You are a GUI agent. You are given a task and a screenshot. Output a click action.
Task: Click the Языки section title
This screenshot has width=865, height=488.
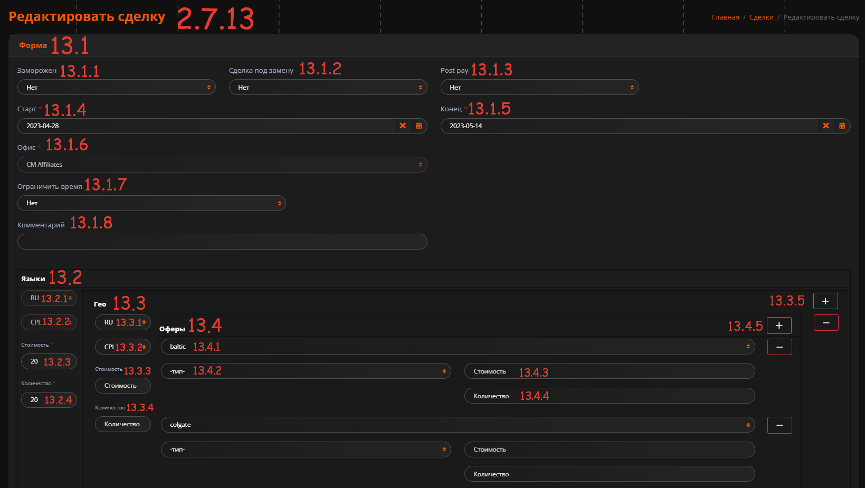tap(33, 279)
